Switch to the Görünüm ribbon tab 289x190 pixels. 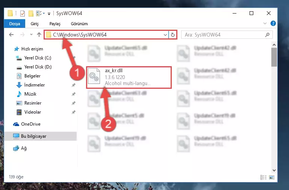point(79,24)
